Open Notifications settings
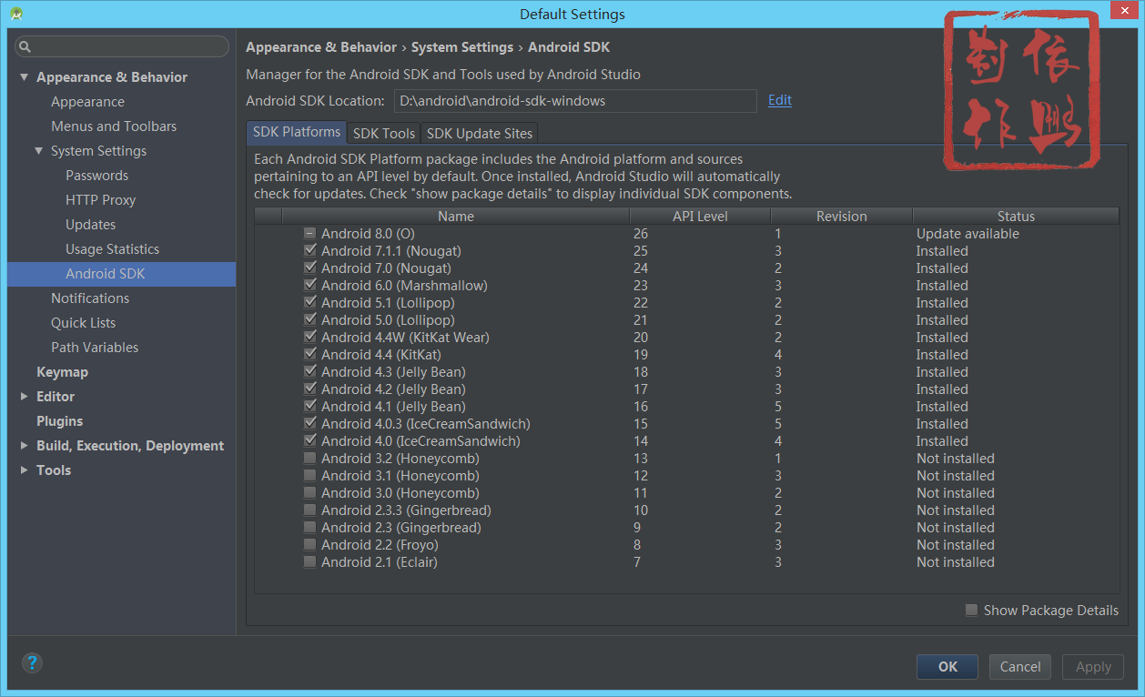The width and height of the screenshot is (1145, 697). coord(90,298)
